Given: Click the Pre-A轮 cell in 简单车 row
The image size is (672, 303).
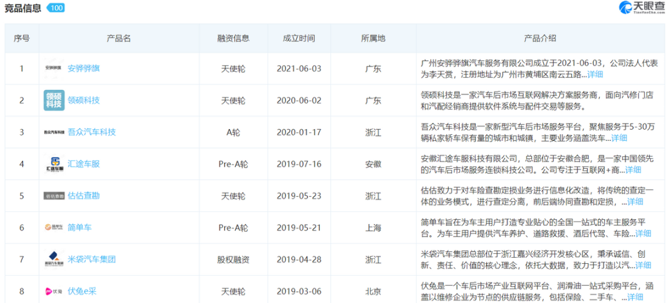Looking at the screenshot, I should (x=233, y=227).
